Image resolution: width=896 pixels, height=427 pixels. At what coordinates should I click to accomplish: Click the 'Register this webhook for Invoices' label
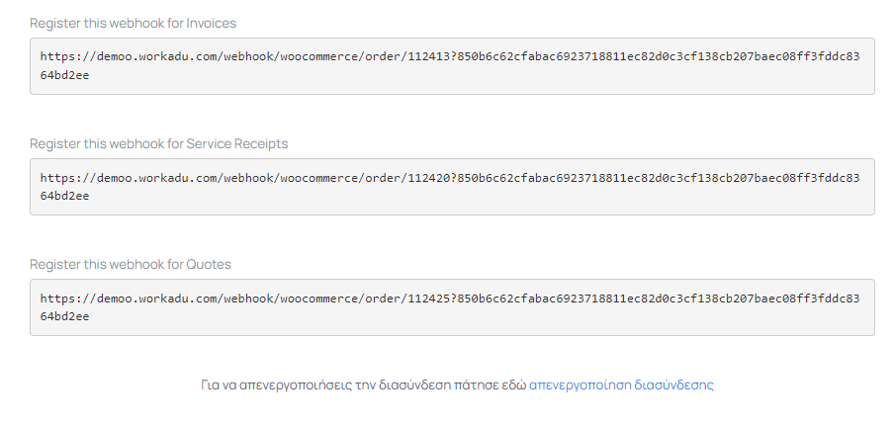click(133, 24)
